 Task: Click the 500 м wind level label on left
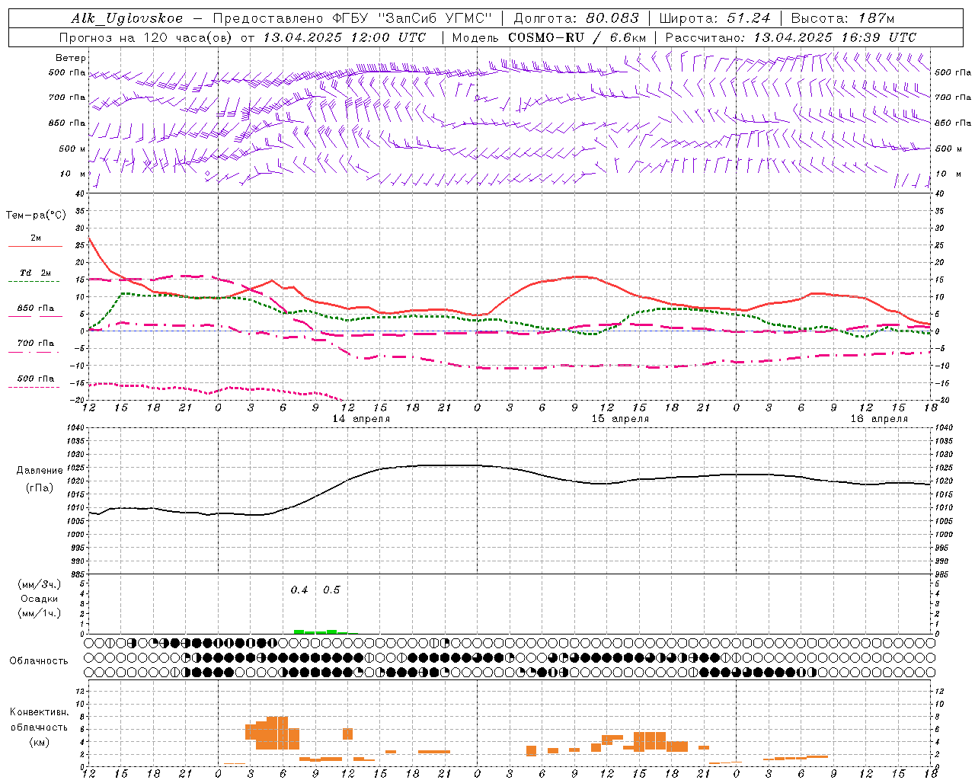click(x=72, y=149)
